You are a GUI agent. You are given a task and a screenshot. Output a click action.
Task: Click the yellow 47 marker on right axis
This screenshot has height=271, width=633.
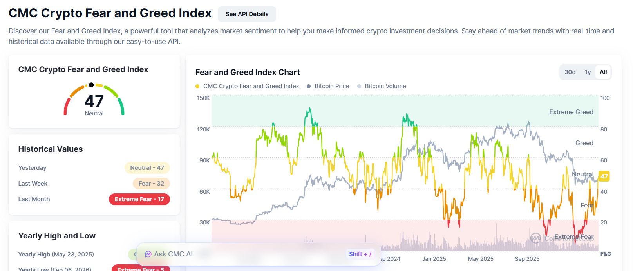point(604,176)
